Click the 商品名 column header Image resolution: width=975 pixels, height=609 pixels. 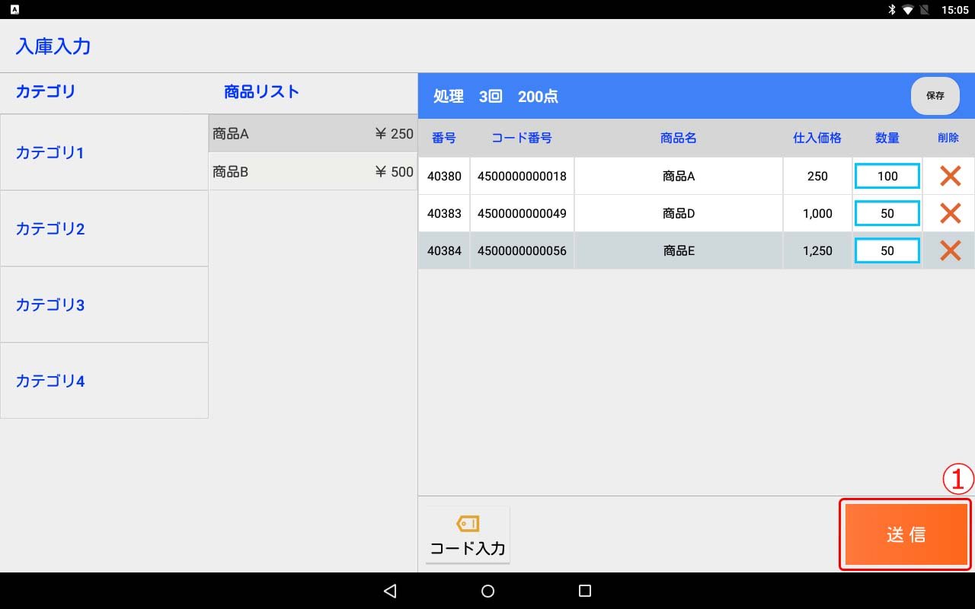click(679, 138)
